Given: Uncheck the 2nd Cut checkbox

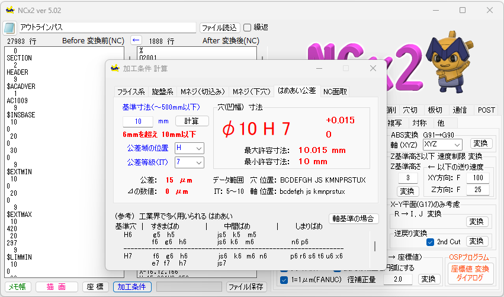Looking at the screenshot, I should coord(430,242).
